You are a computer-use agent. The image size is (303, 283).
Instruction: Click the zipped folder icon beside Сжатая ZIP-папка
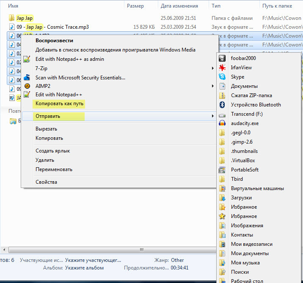click(222, 95)
